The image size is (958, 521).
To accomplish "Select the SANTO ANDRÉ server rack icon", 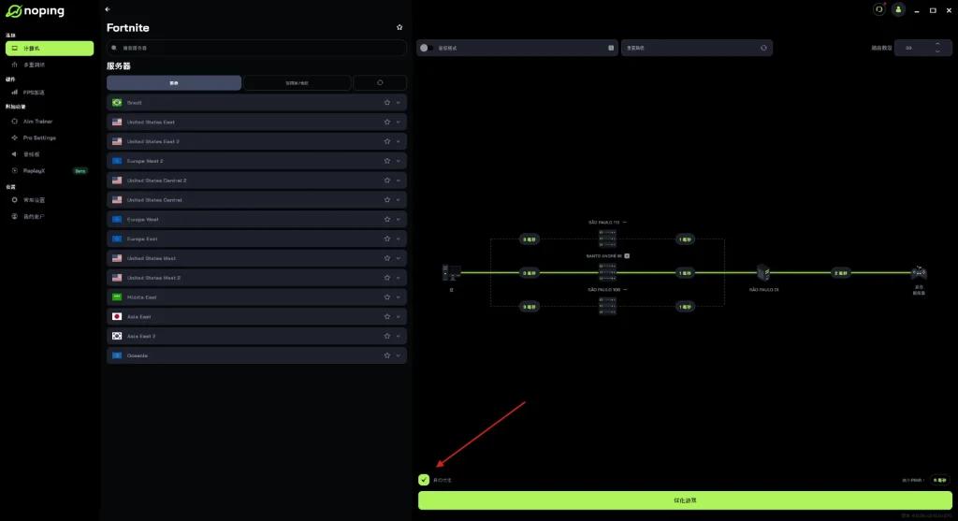I will click(x=607, y=272).
